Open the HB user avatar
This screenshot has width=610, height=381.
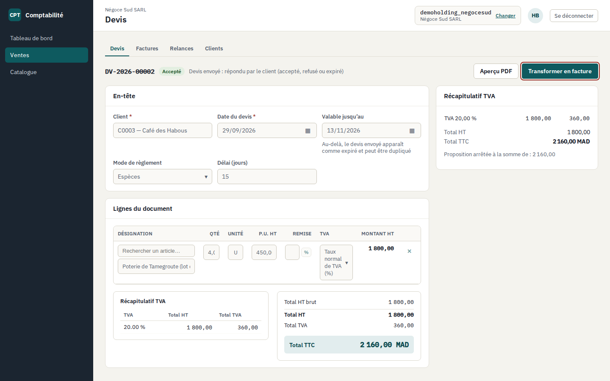535,16
